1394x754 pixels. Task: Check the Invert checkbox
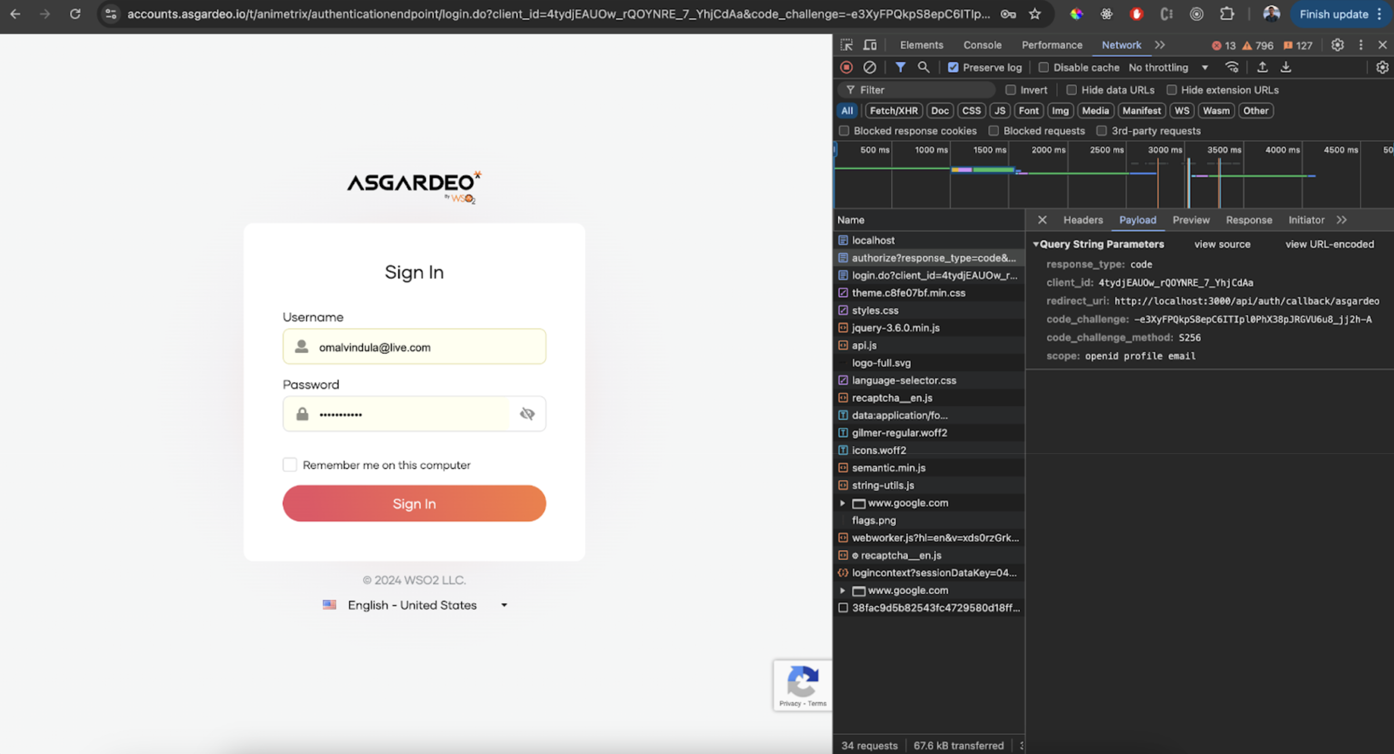coord(1010,90)
